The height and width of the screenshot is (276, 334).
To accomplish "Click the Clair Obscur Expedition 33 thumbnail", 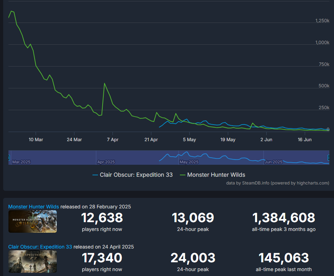I will [32, 262].
